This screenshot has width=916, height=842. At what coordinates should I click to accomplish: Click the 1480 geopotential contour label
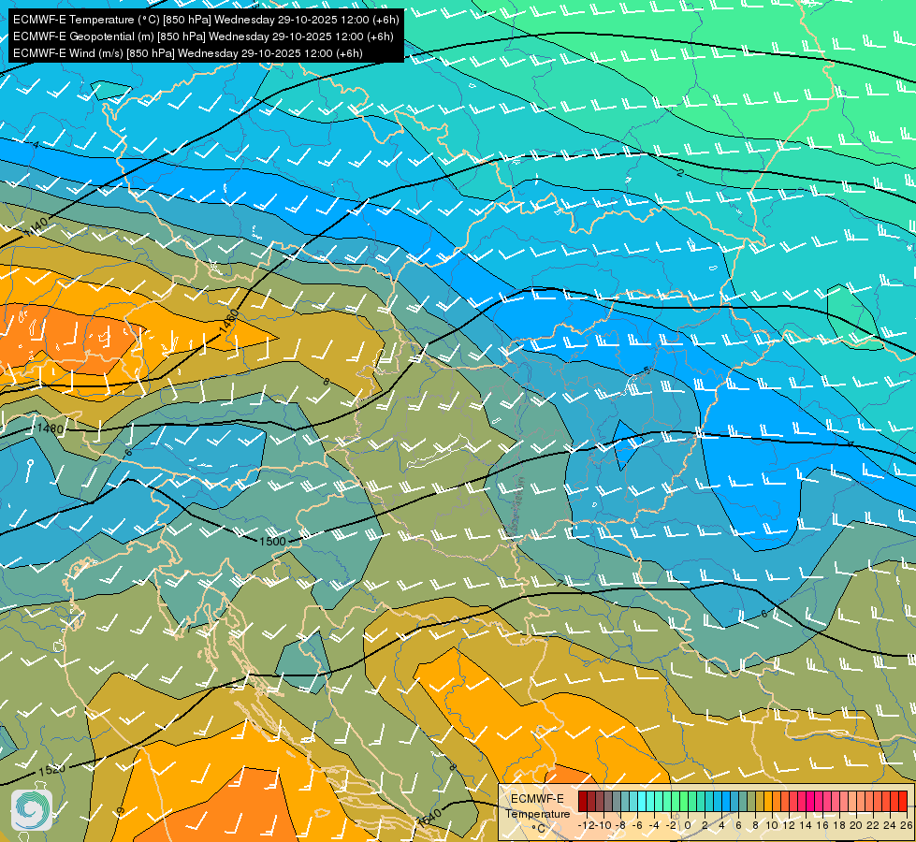pos(51,428)
